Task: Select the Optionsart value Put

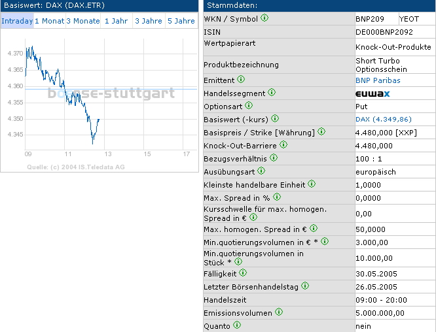Action: tap(361, 107)
